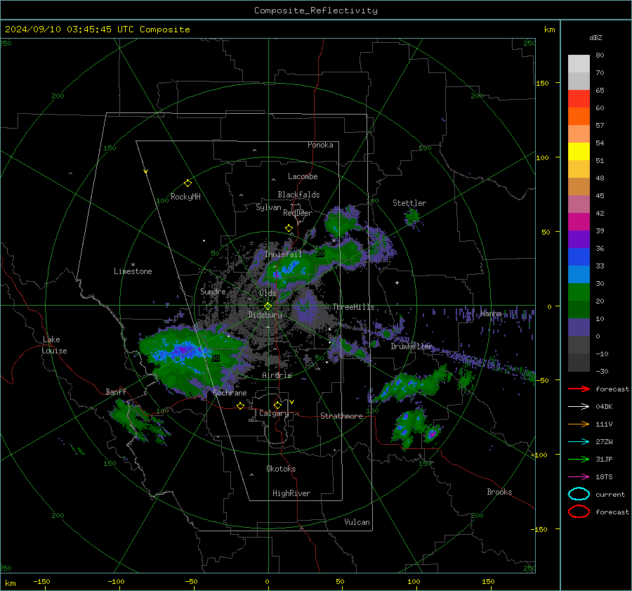
Task: Click the Cochrane town label
Action: [230, 393]
